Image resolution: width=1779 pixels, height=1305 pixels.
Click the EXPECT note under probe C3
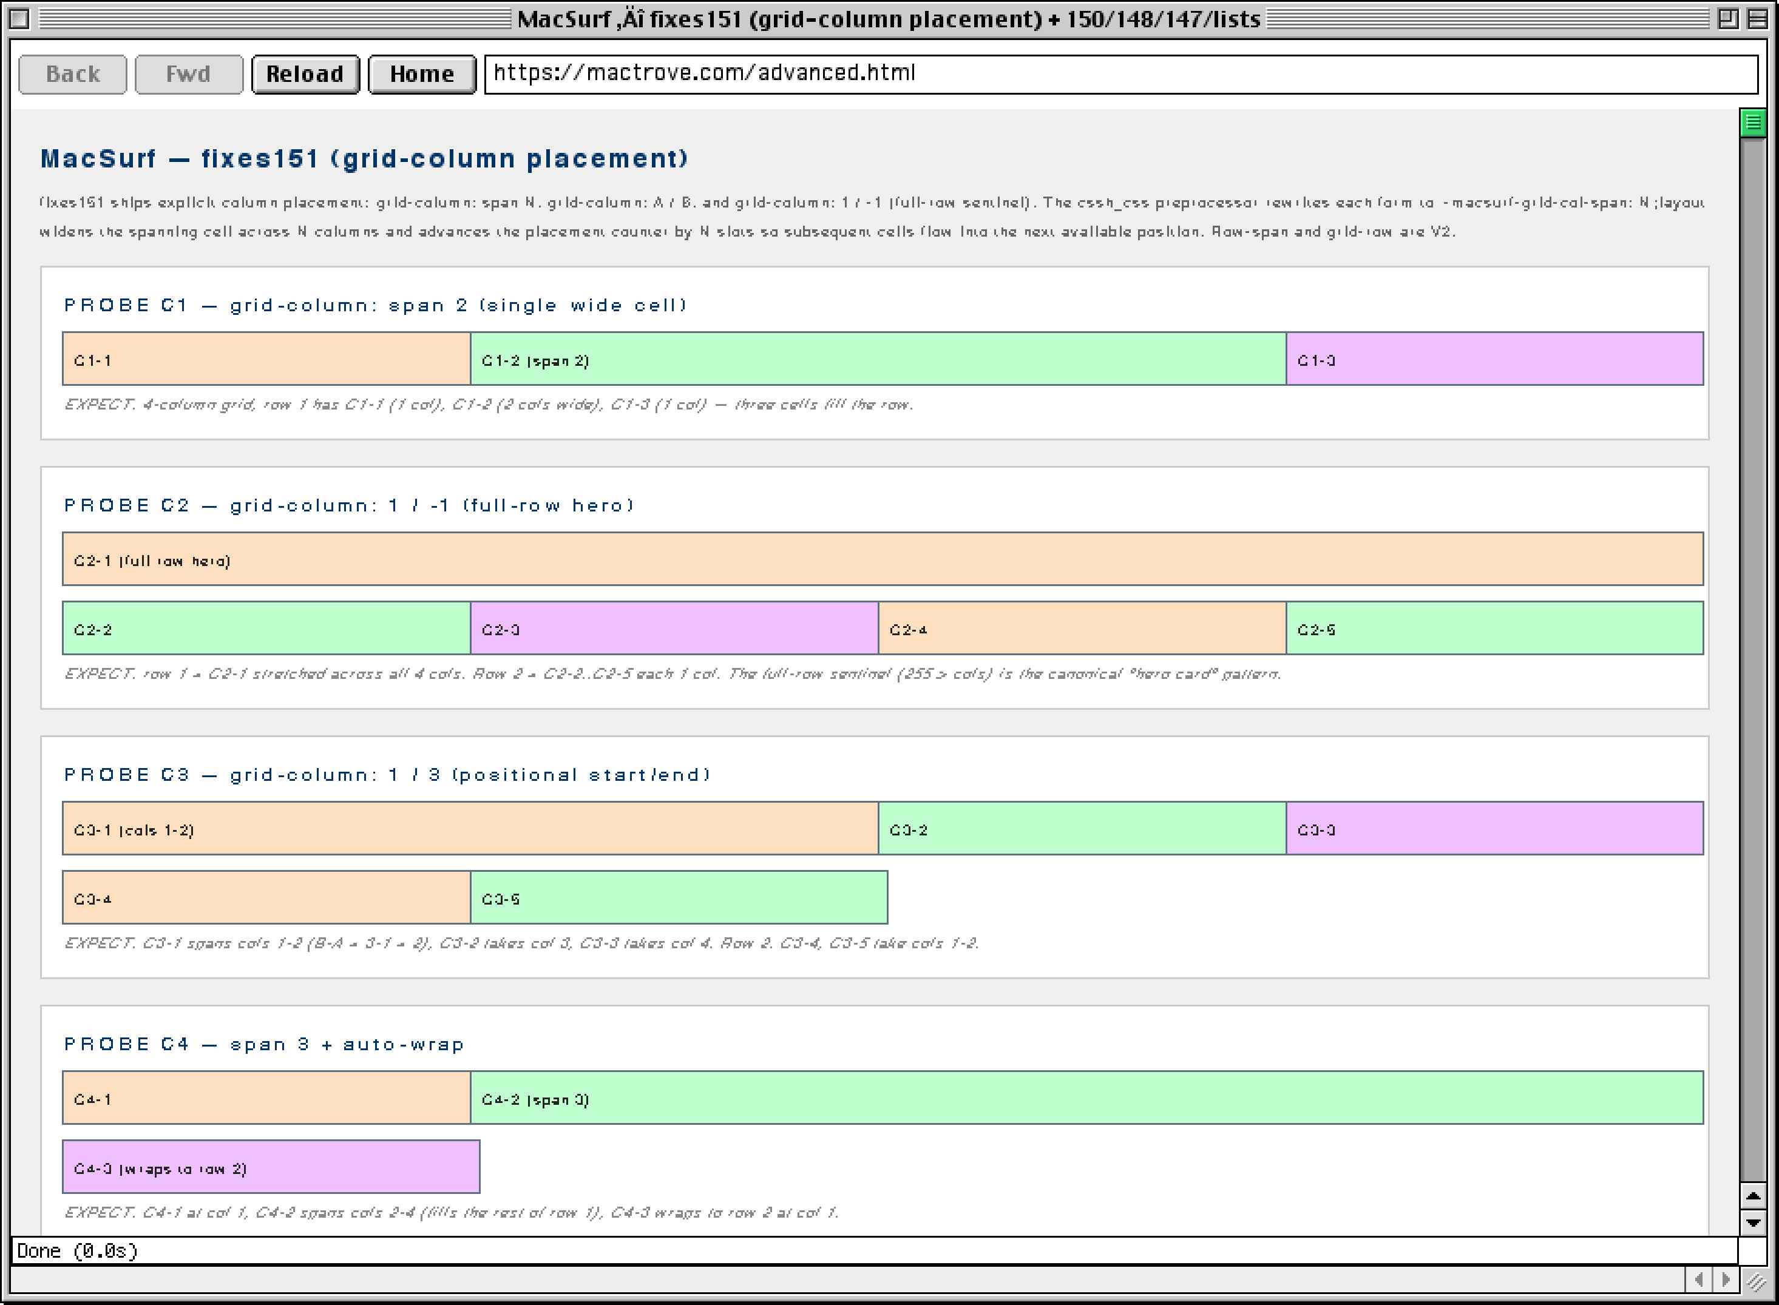(x=521, y=943)
